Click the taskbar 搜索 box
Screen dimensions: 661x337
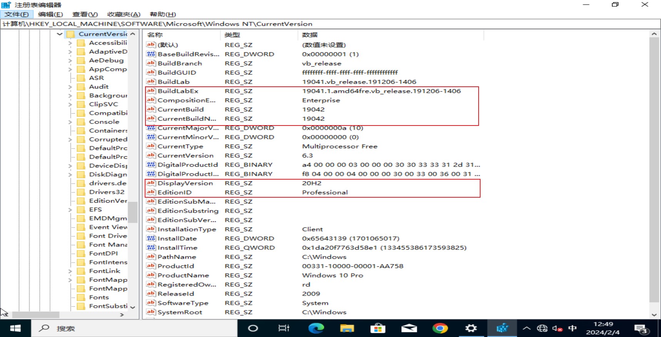pos(134,328)
